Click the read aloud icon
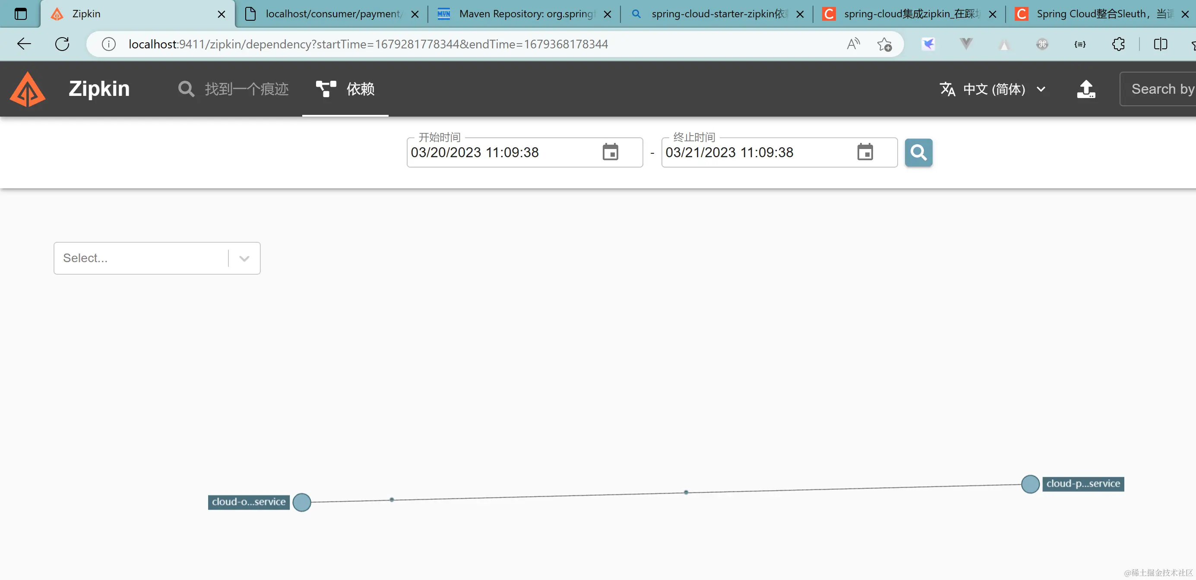This screenshot has height=580, width=1196. point(853,44)
